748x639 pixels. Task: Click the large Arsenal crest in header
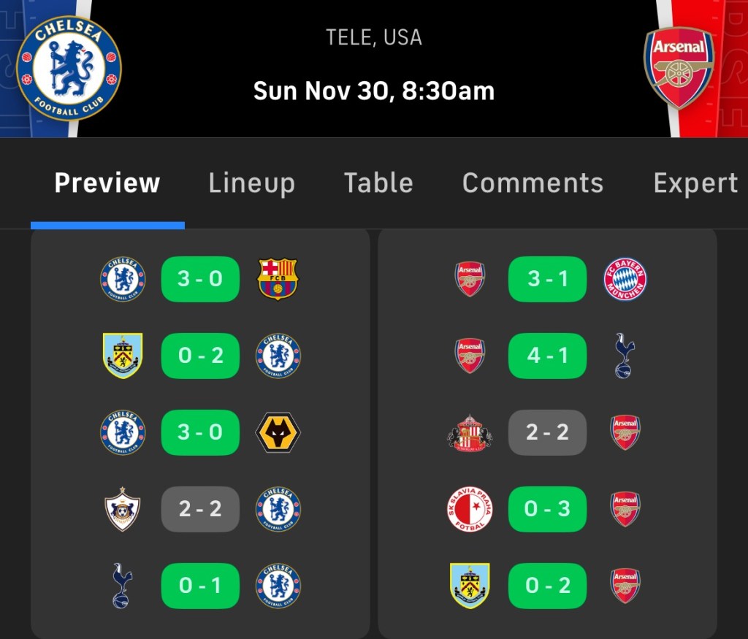(x=679, y=68)
